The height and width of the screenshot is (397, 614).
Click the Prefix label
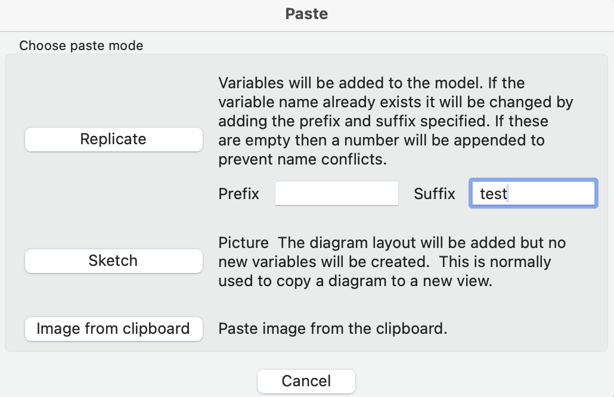click(239, 194)
